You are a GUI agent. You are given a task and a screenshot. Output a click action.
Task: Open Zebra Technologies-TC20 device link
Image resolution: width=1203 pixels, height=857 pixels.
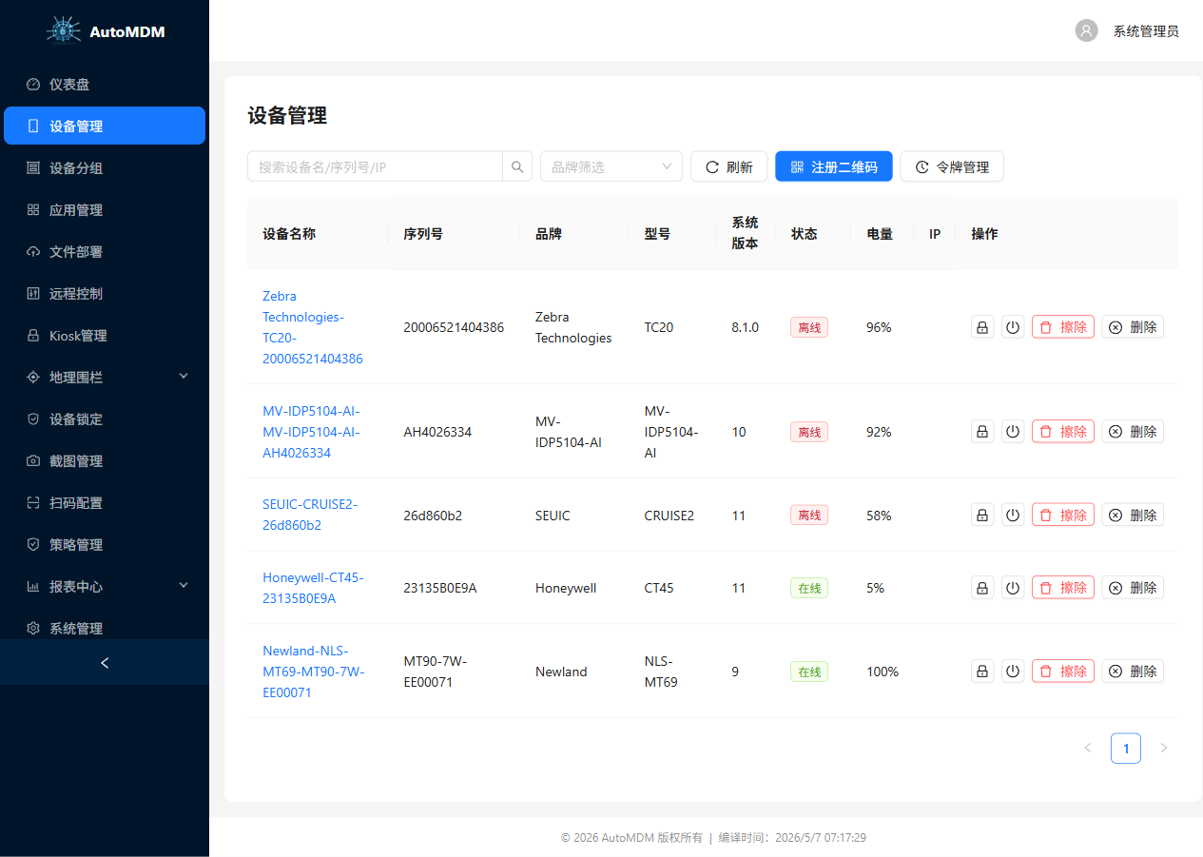(x=313, y=327)
